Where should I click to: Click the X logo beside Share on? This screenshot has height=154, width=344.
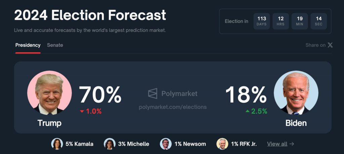[x=330, y=45]
